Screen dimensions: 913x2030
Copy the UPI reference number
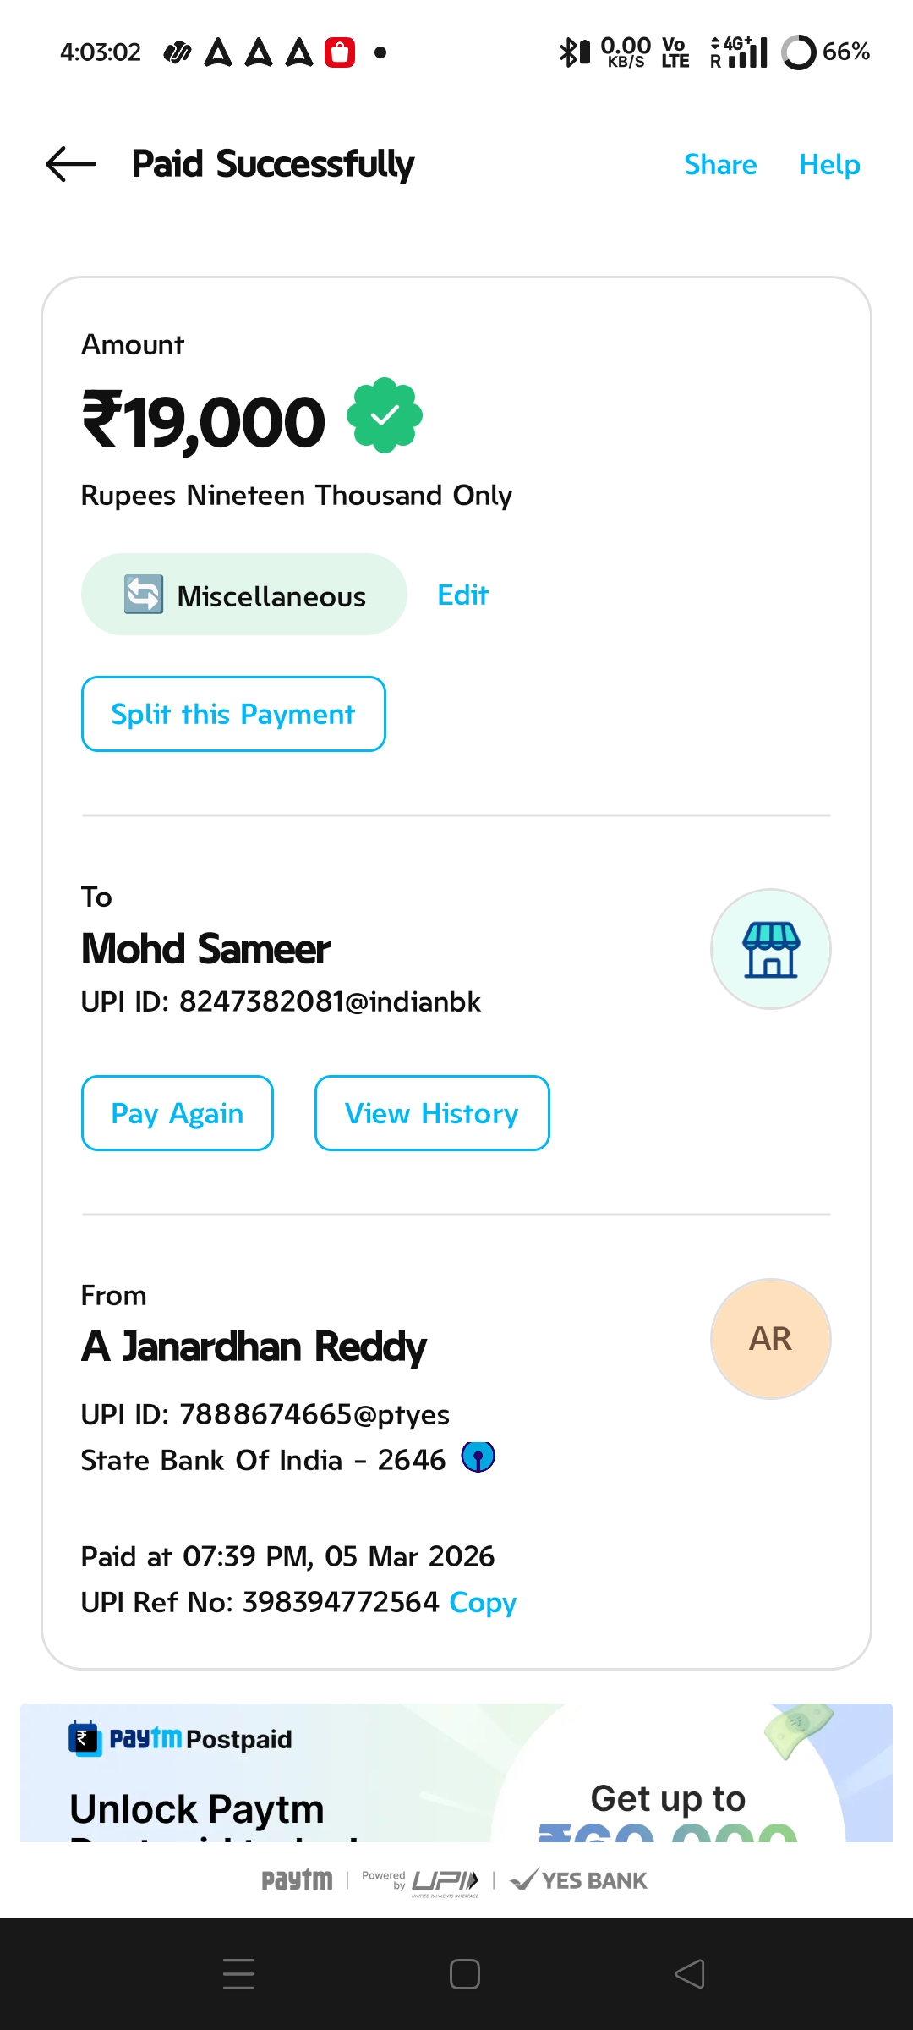pos(483,1603)
